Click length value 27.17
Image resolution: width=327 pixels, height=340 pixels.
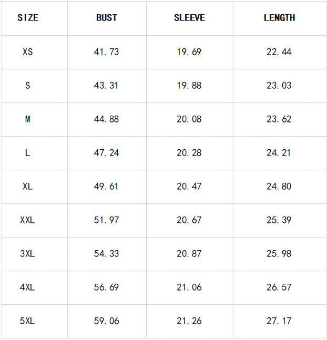tap(279, 321)
